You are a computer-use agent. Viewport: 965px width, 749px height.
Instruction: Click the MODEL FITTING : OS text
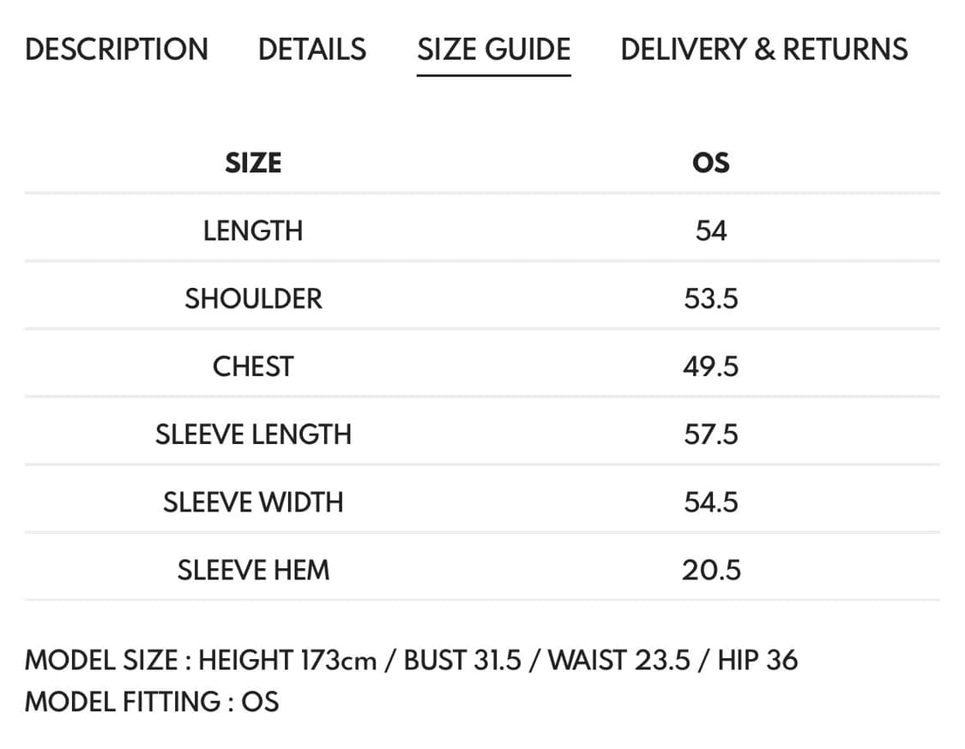(152, 702)
